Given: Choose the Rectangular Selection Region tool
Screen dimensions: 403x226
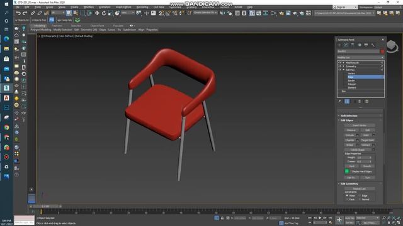Looking at the screenshot, I should [x=82, y=13].
